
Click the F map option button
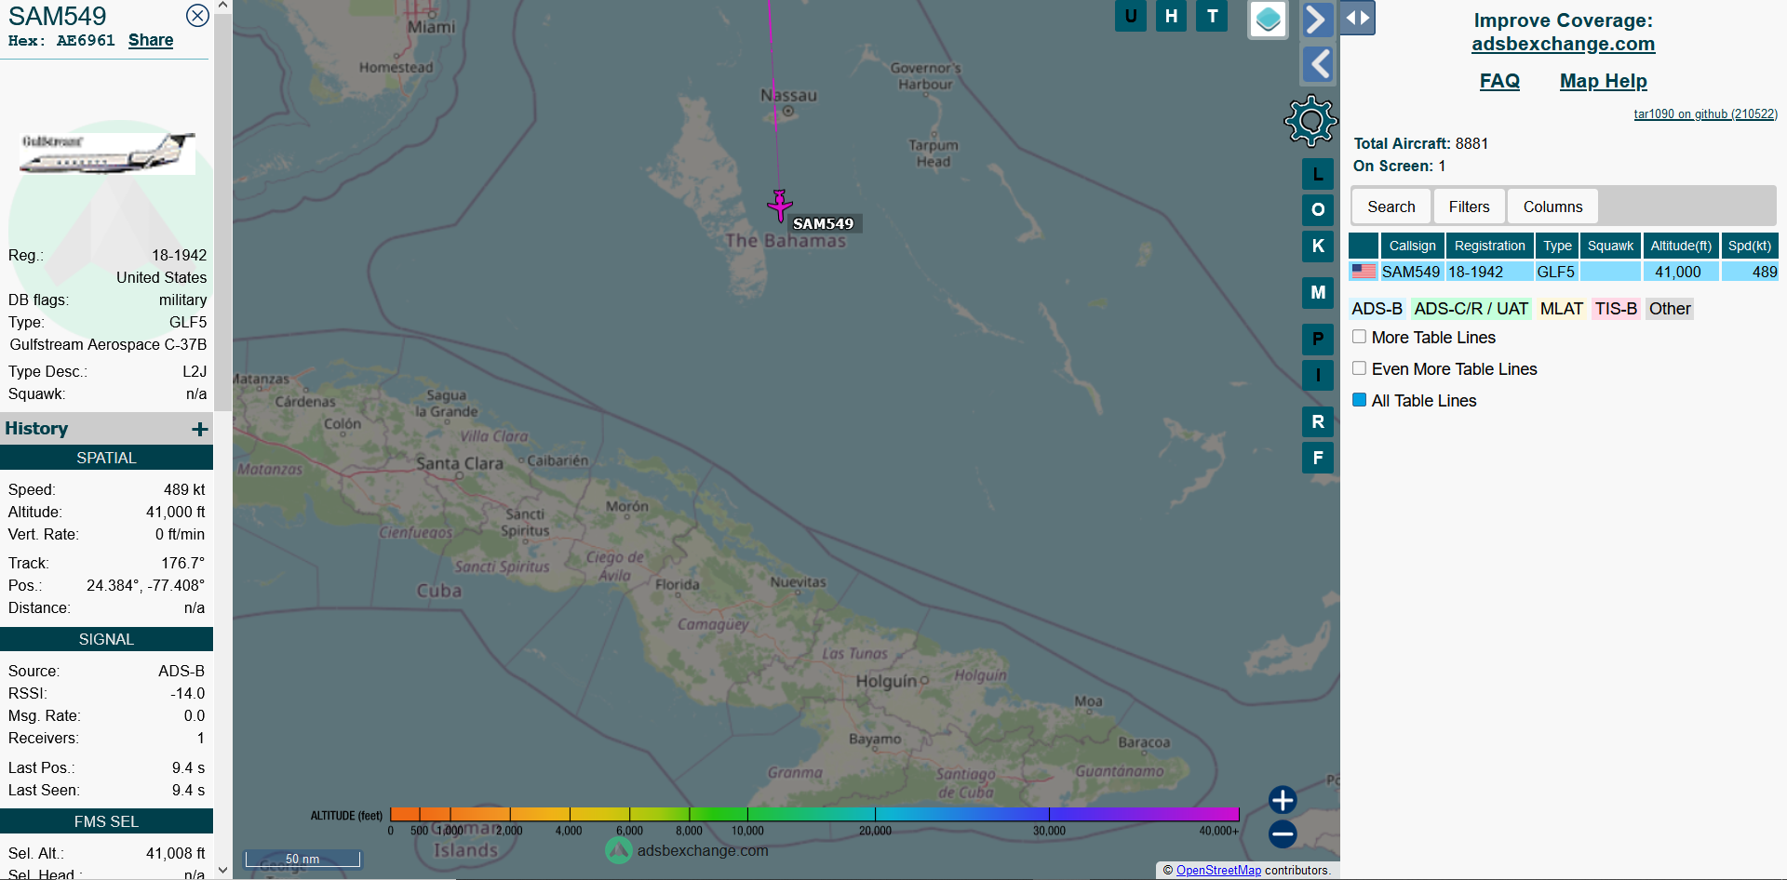[1318, 458]
